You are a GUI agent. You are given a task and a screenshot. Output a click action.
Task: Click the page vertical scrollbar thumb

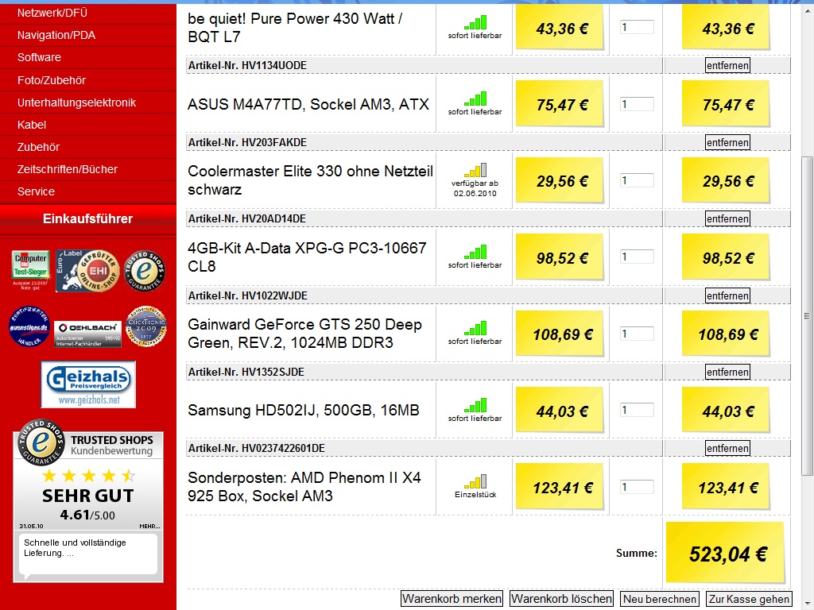tap(807, 315)
